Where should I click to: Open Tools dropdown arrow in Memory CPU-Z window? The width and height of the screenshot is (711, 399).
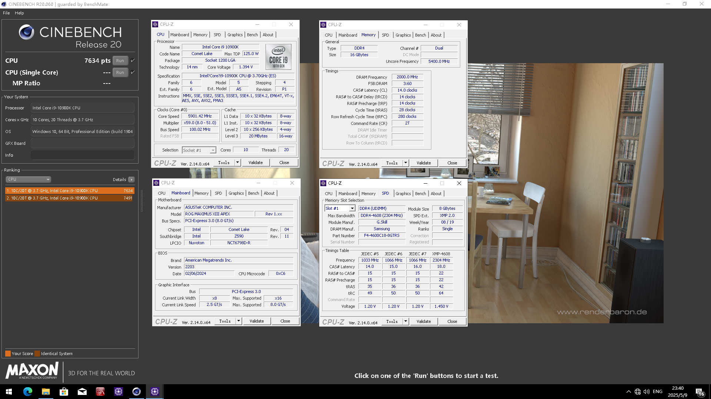click(x=406, y=163)
